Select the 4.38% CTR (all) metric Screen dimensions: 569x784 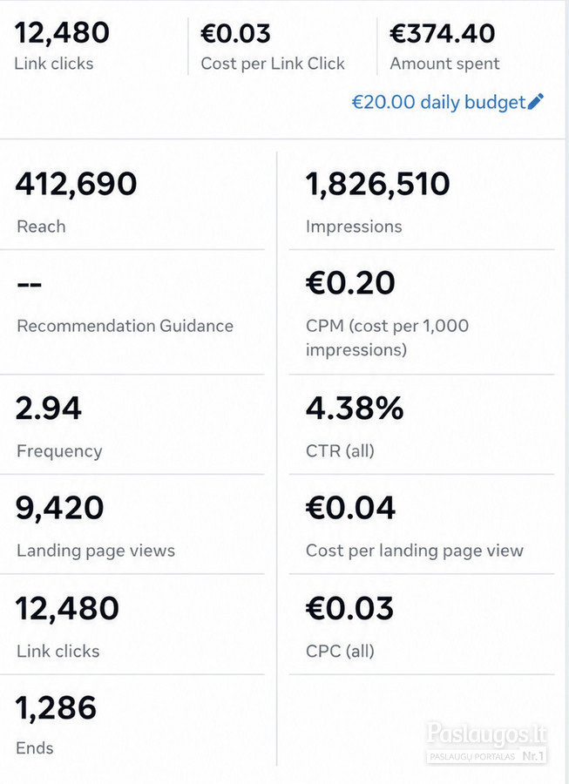point(422,424)
